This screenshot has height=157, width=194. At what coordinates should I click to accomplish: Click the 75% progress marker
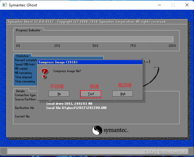(133, 46)
